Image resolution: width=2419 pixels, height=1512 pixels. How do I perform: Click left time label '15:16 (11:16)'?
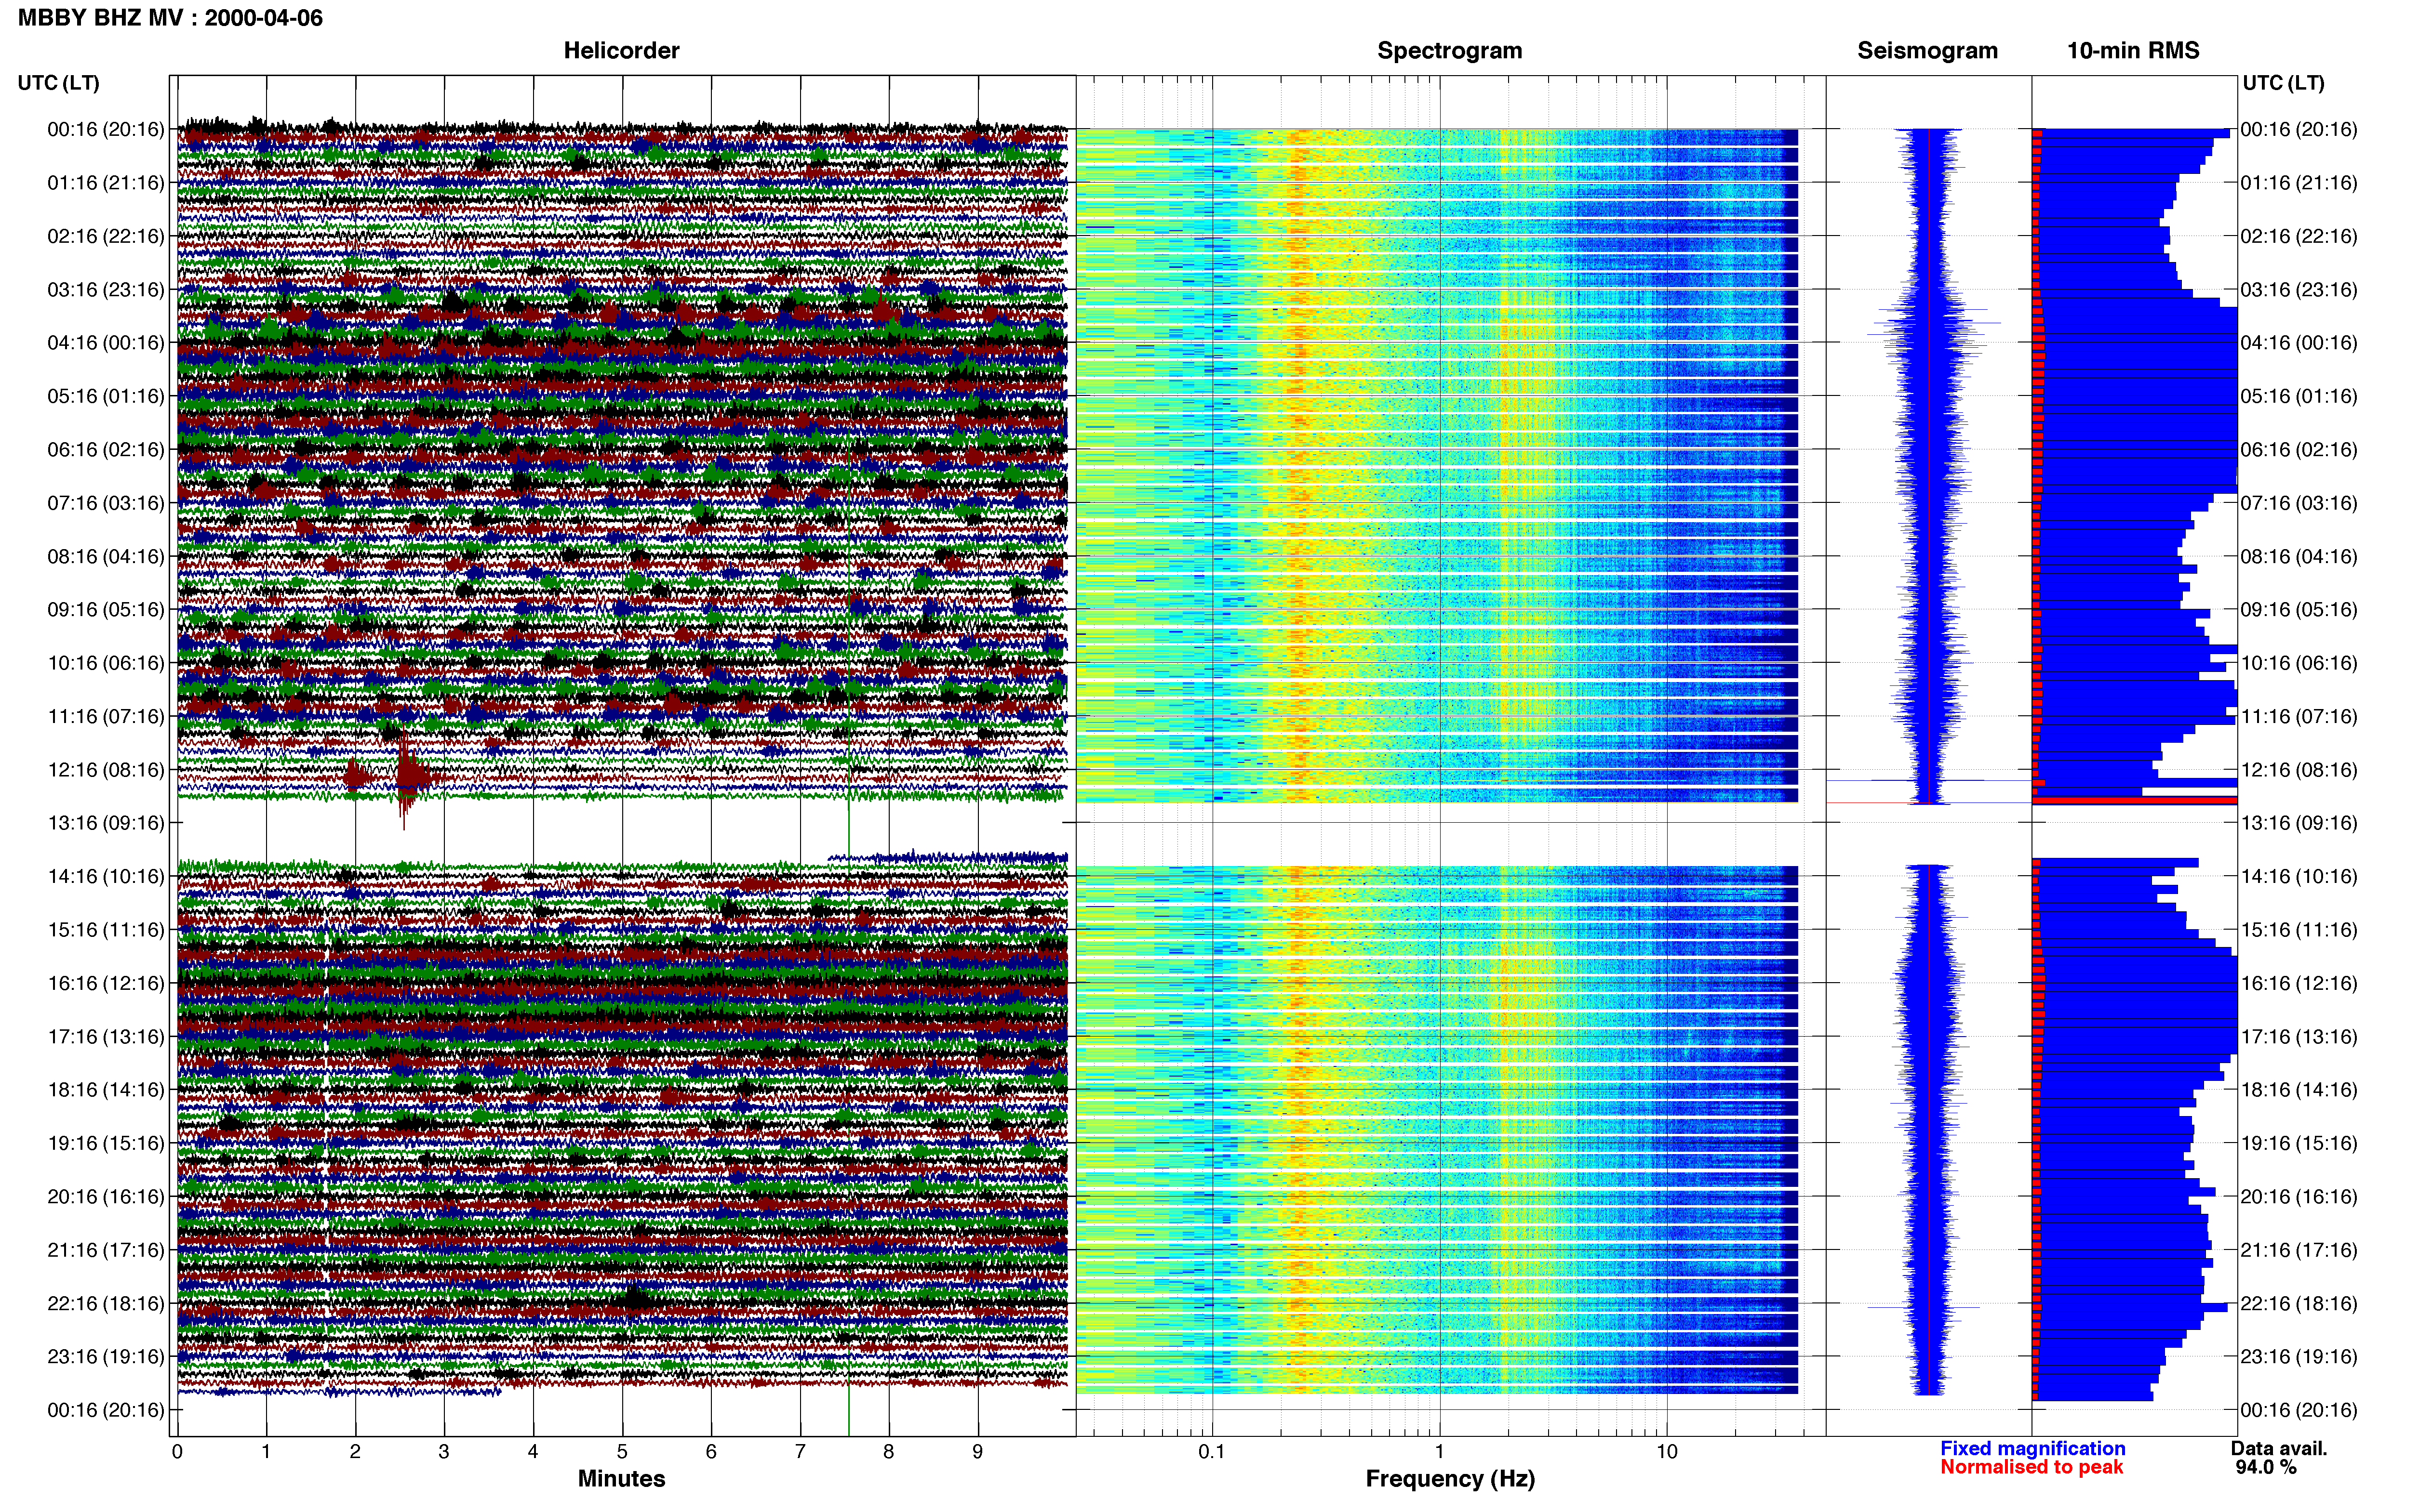pyautogui.click(x=106, y=930)
